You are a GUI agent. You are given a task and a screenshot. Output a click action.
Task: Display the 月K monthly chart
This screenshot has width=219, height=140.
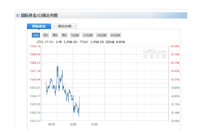(x=64, y=35)
